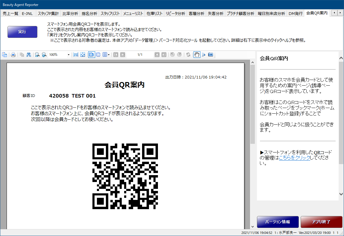The width and height of the screenshot is (344, 236).
Task: Toggle single page view mode
Action: (91, 55)
